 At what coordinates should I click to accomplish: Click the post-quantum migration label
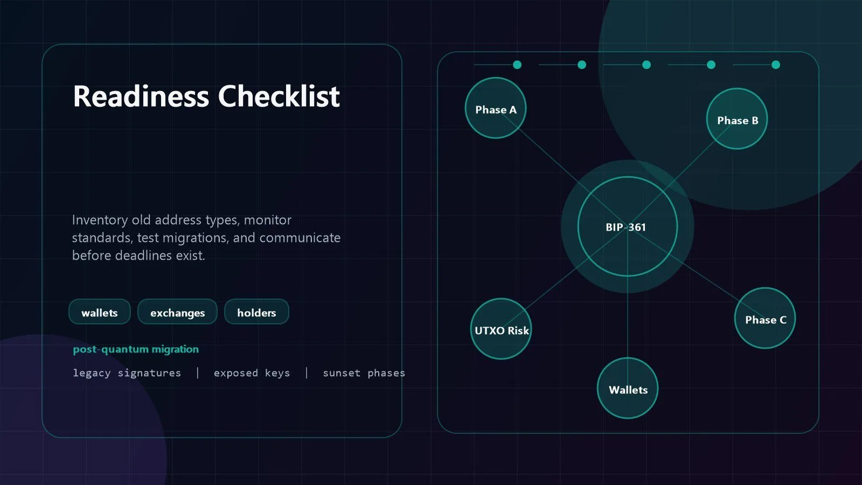click(x=136, y=349)
